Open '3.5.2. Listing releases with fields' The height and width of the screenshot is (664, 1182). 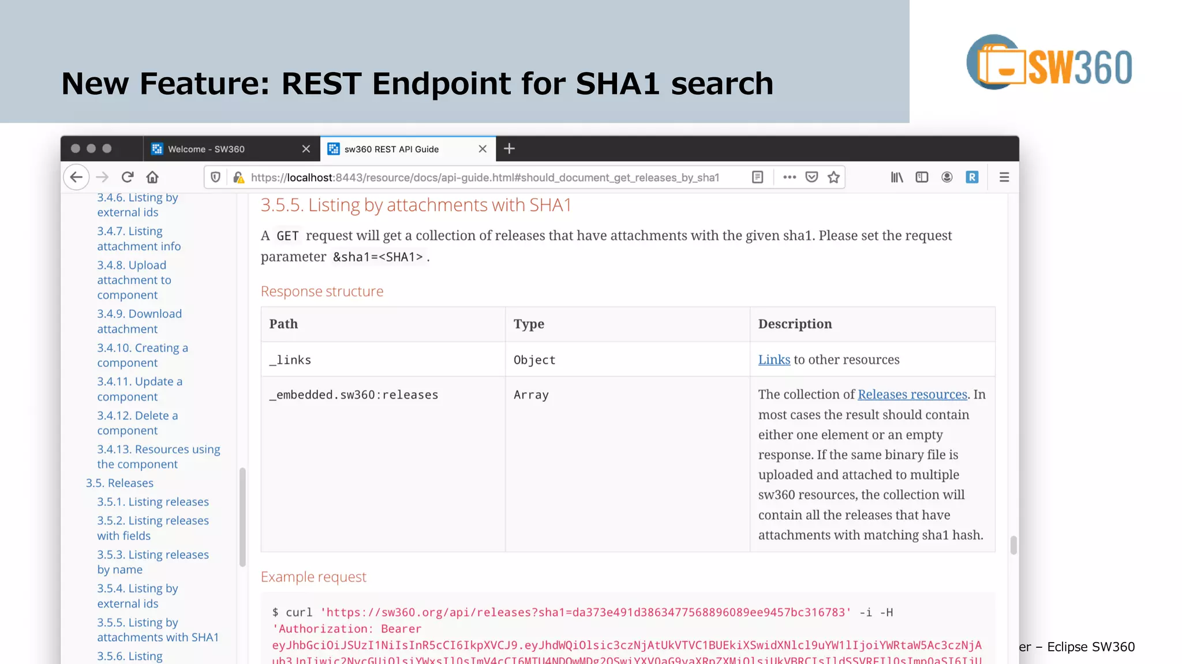[x=153, y=528]
